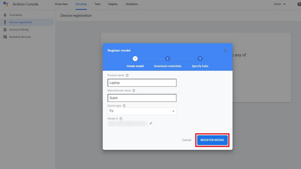Click the Register model dialog title
This screenshot has width=301, height=169.
click(x=119, y=50)
